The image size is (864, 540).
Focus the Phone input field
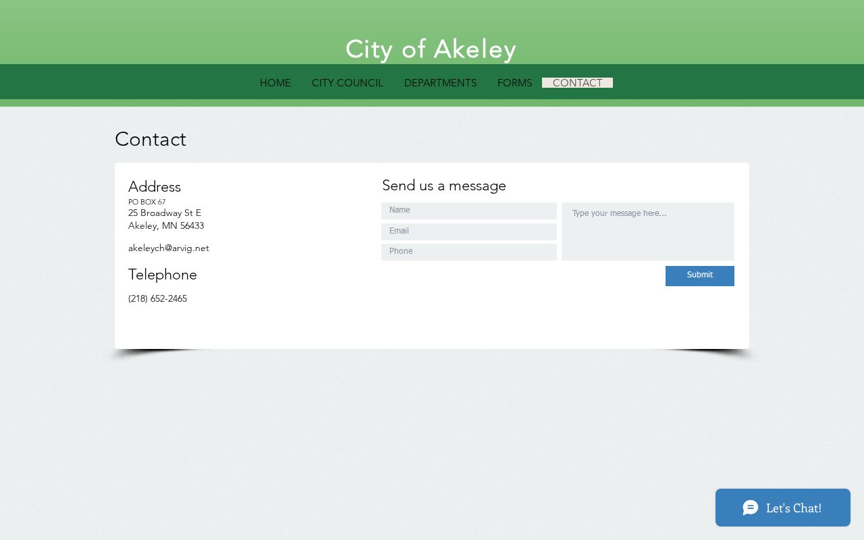click(x=469, y=252)
